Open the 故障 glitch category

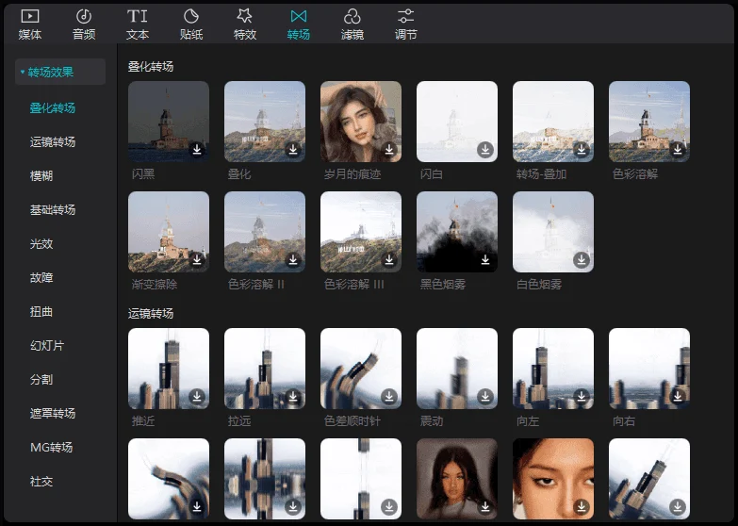[x=41, y=278]
